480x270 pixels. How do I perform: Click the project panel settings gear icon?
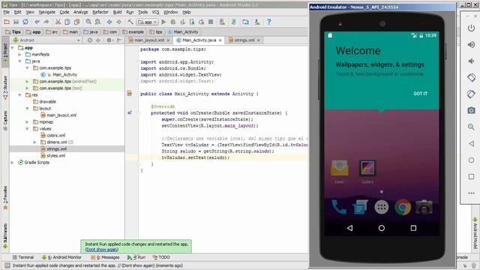tap(109, 40)
